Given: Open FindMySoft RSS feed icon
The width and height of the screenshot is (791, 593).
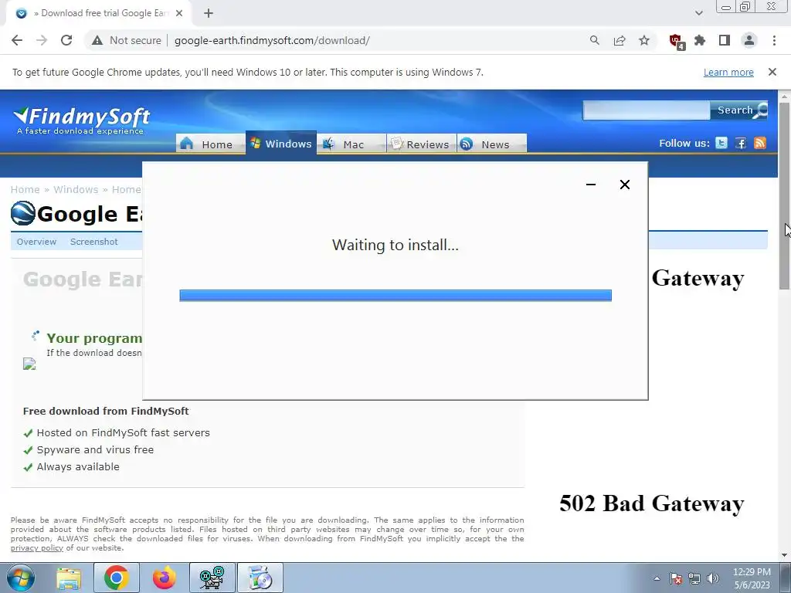Looking at the screenshot, I should (x=760, y=143).
